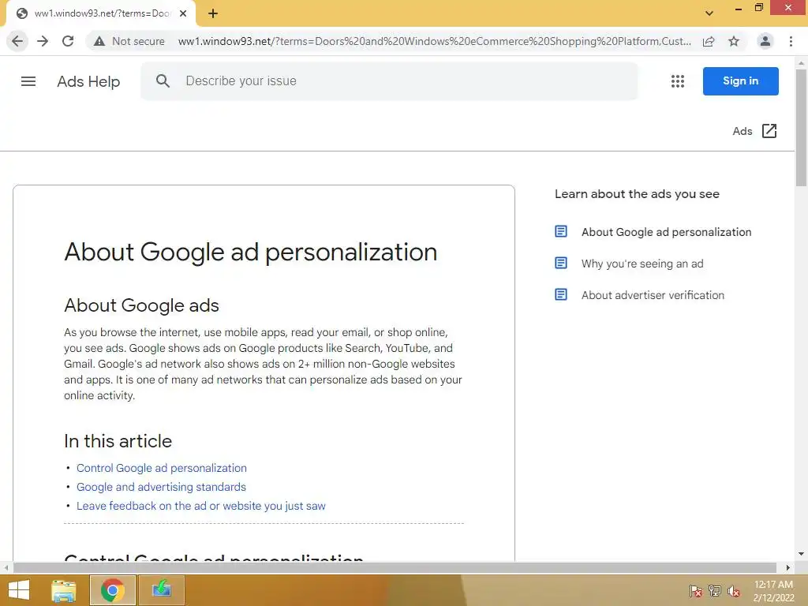The height and width of the screenshot is (606, 808).
Task: Close the ww1.window93.net tab
Action: (183, 13)
